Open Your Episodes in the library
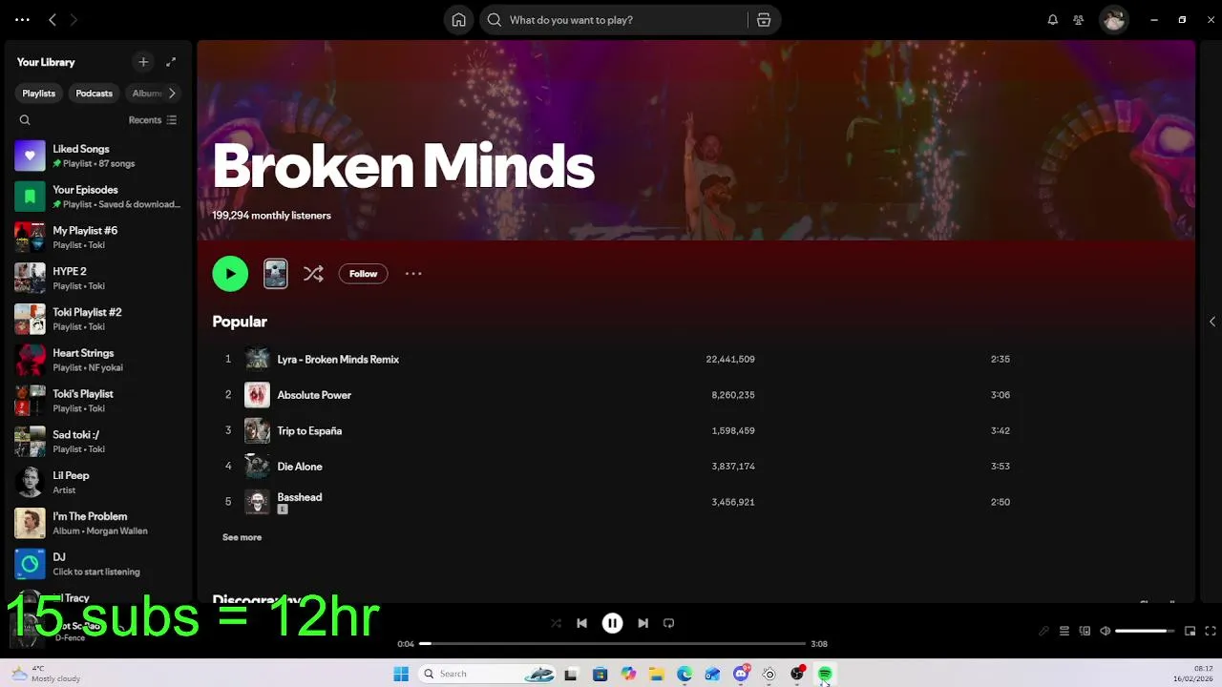The width and height of the screenshot is (1222, 687). [x=98, y=197]
